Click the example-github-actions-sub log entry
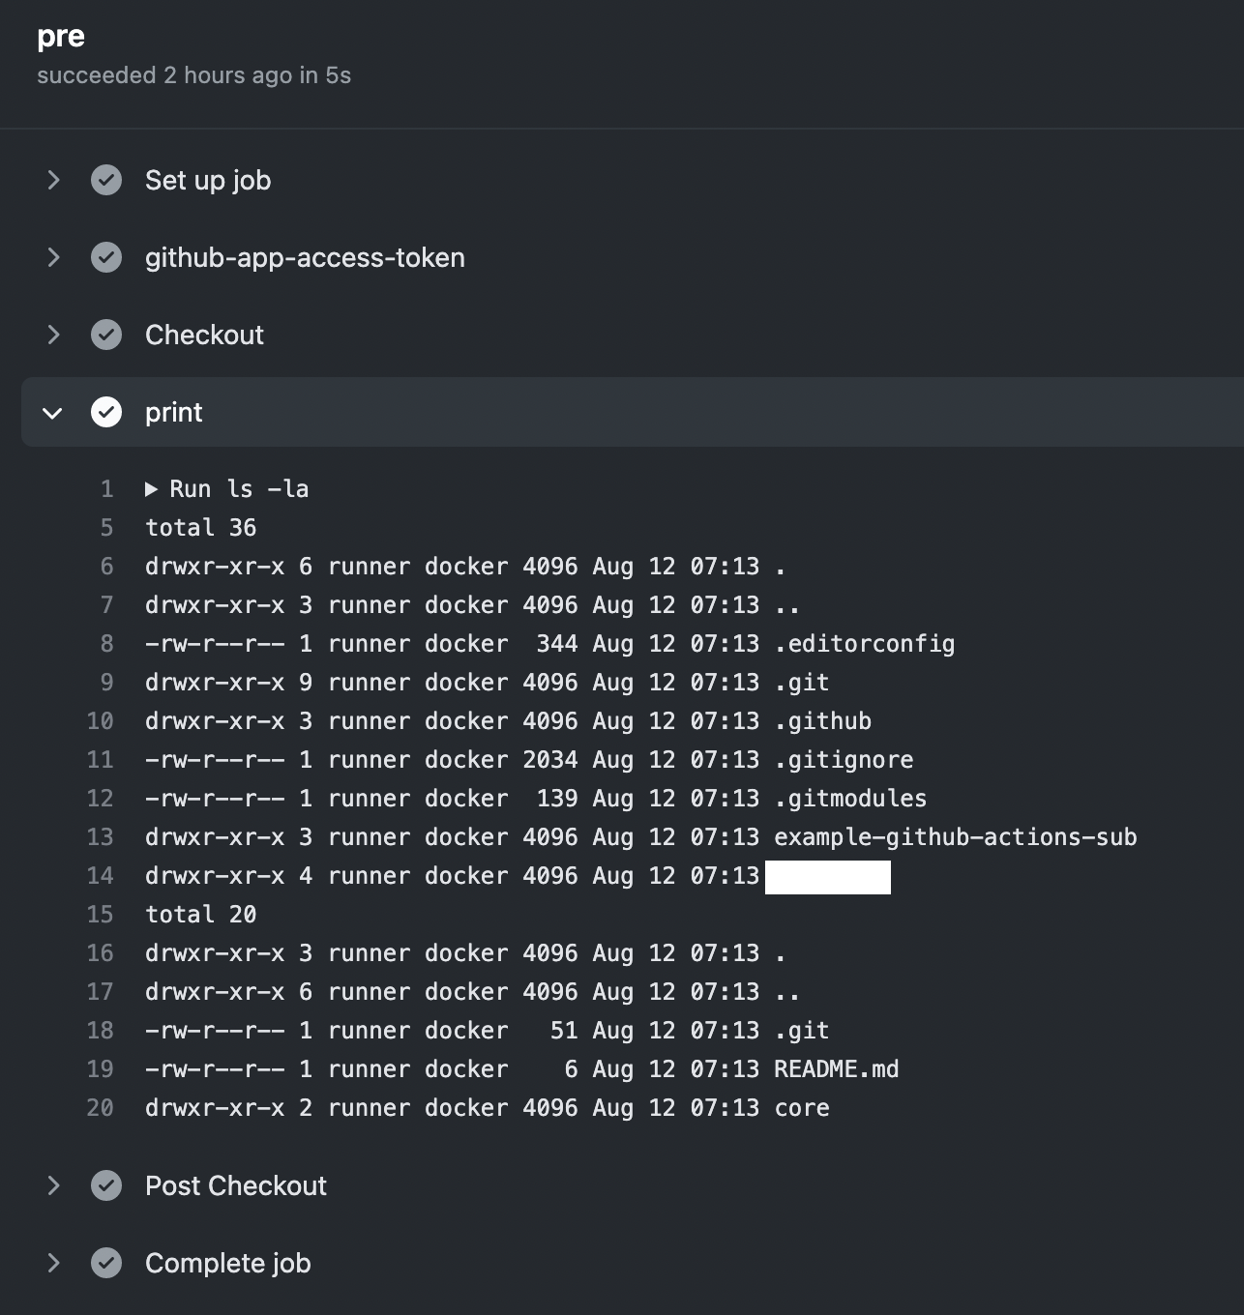 [956, 837]
